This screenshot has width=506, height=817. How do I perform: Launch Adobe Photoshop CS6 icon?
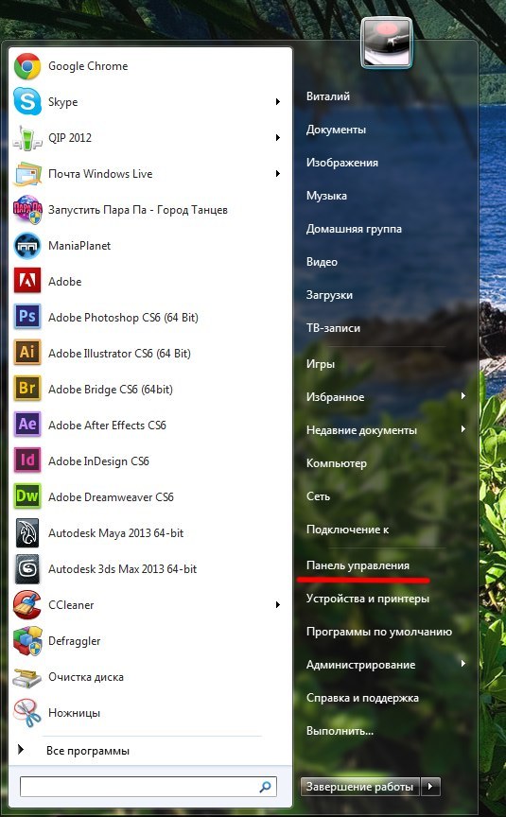(27, 317)
